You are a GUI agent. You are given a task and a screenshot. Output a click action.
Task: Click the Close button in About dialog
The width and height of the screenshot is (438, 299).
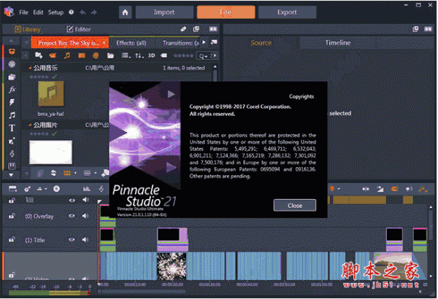point(295,205)
